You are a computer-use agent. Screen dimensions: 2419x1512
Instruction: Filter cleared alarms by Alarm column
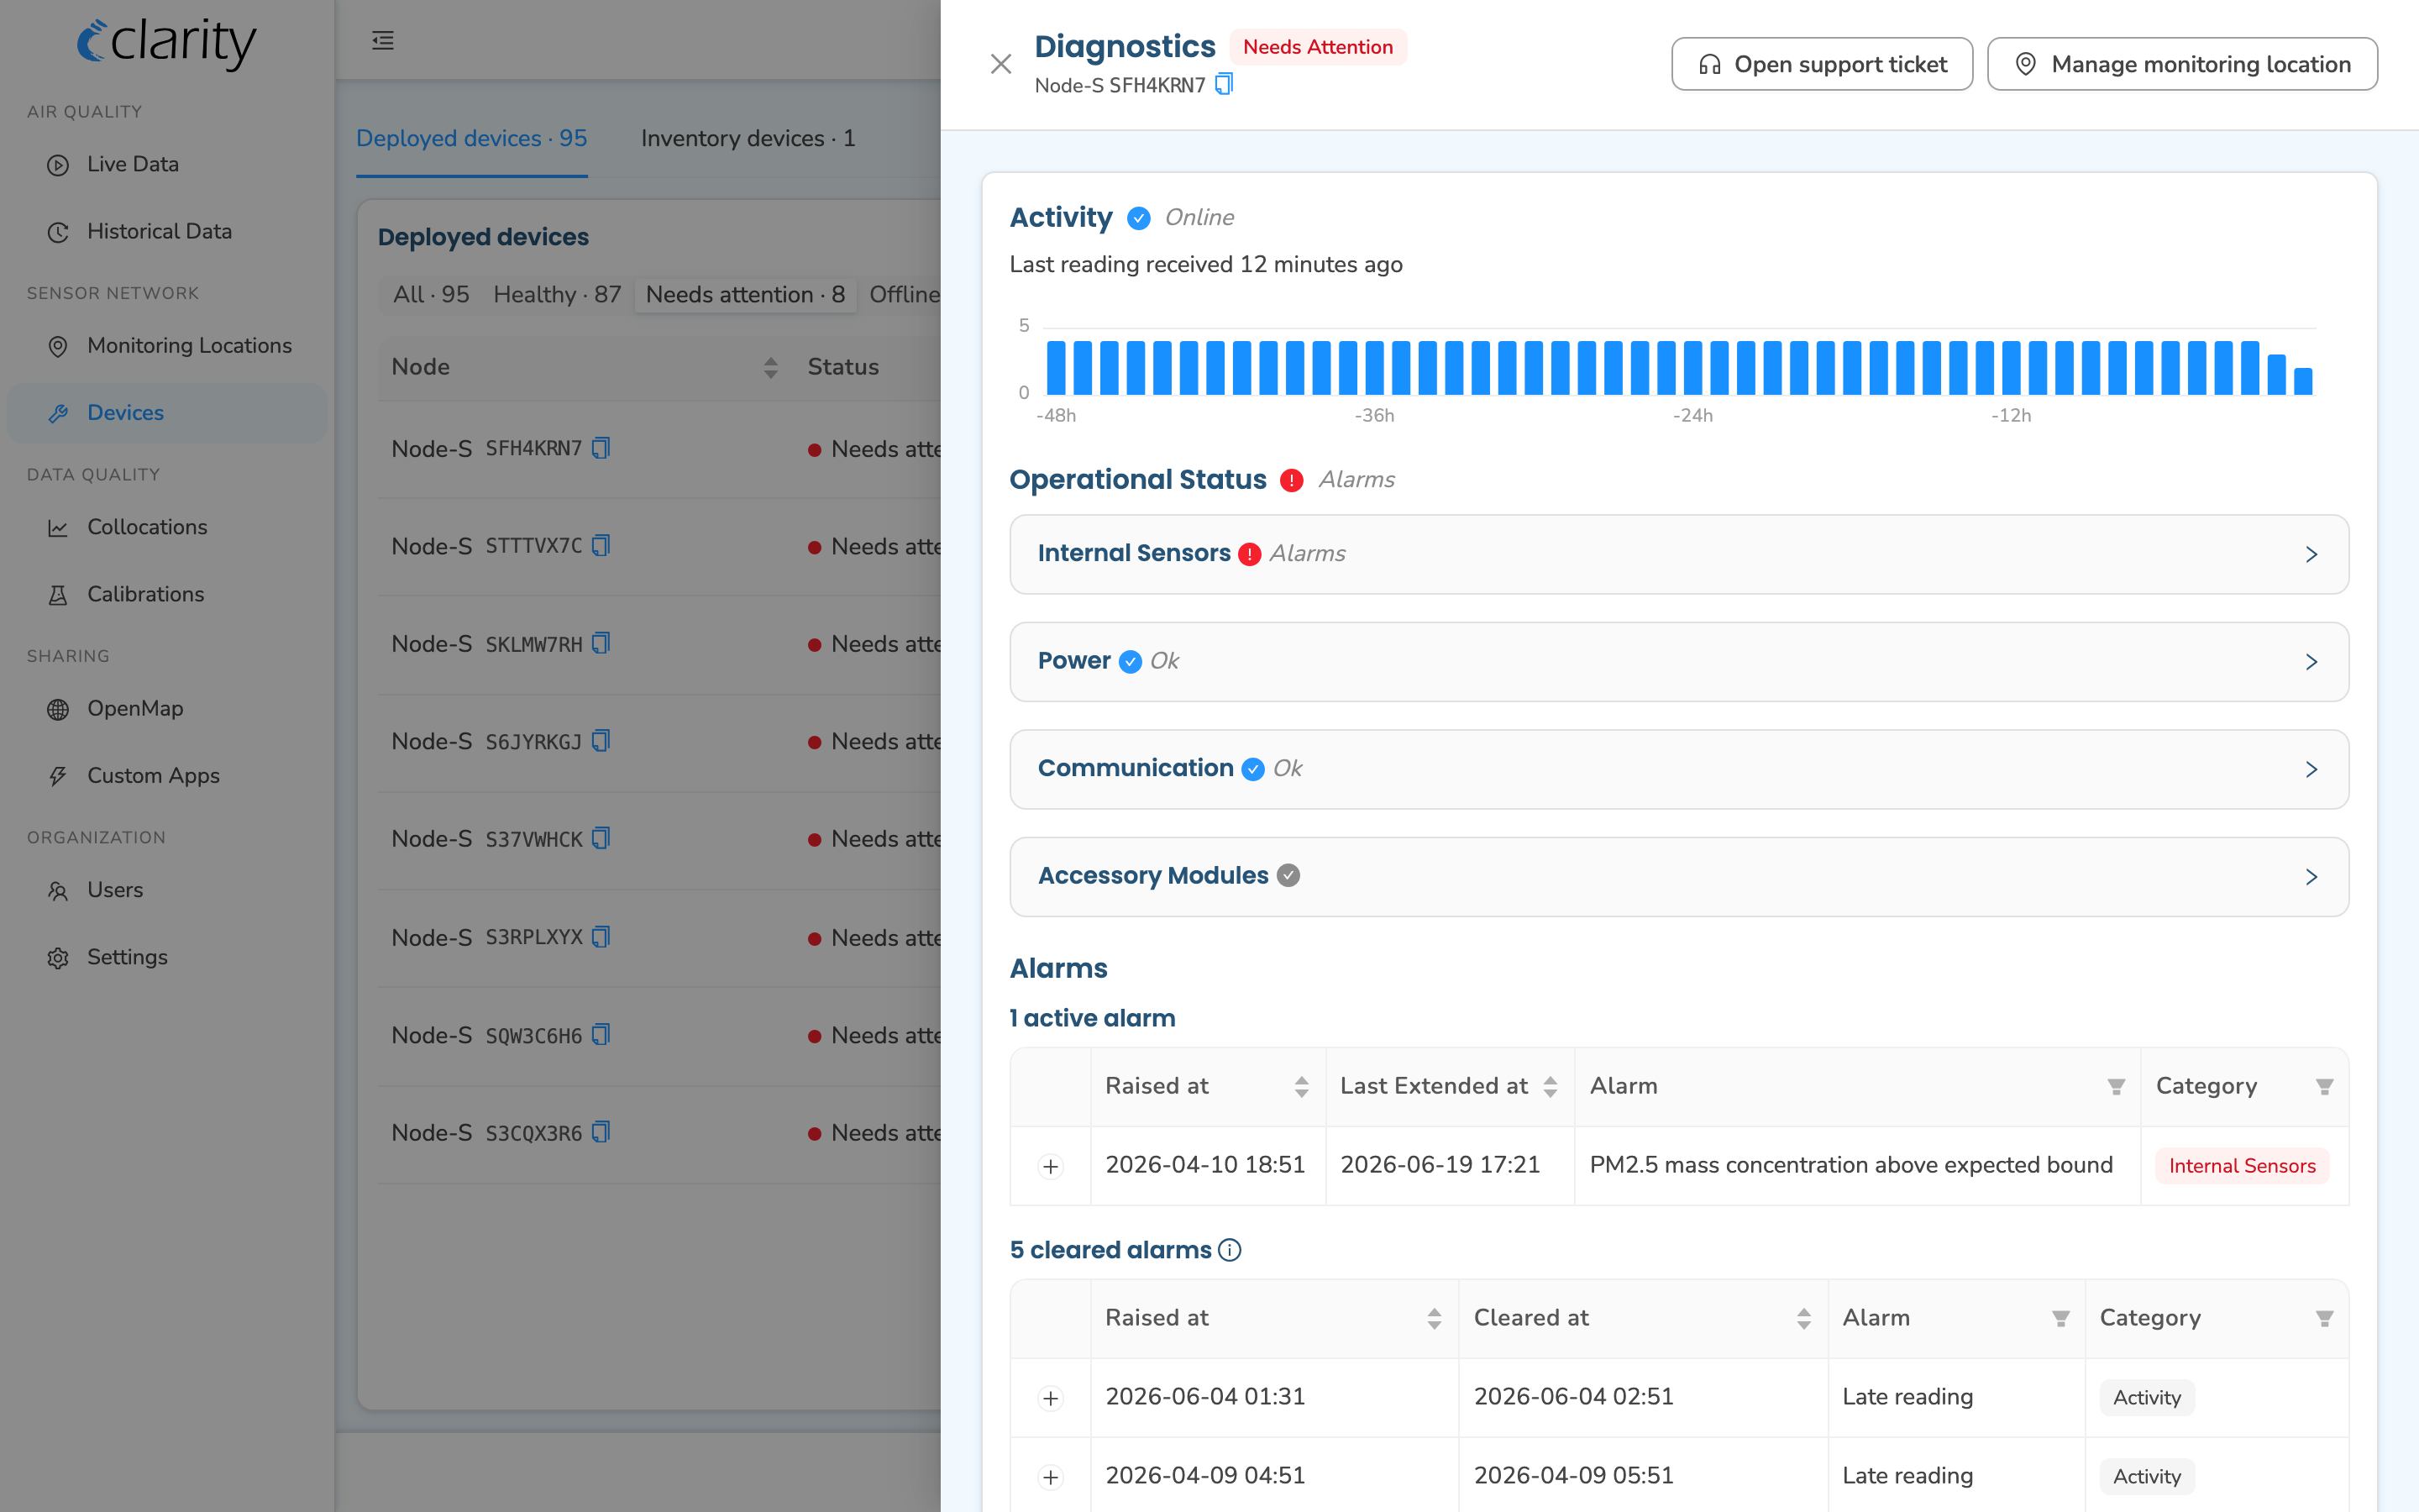[2060, 1319]
